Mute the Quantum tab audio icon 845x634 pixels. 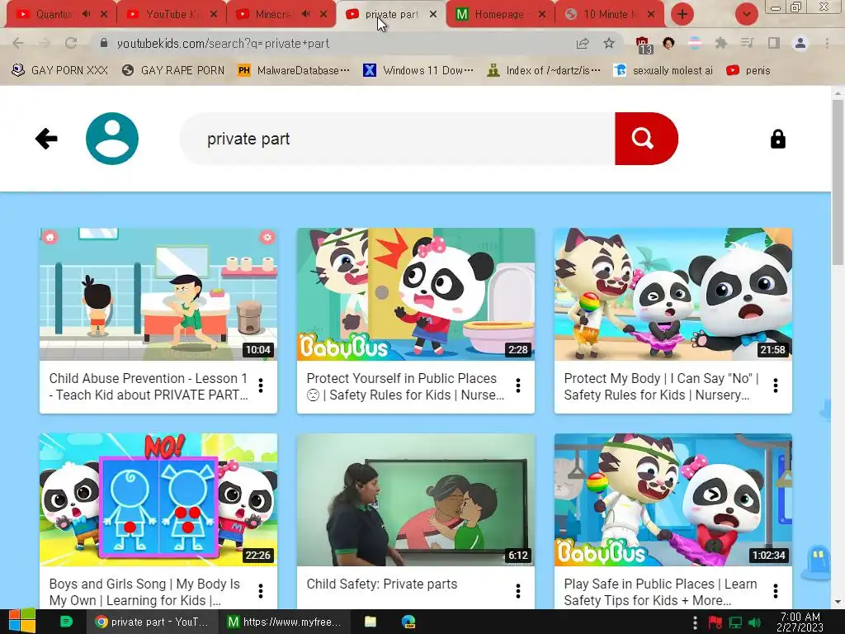(x=86, y=14)
